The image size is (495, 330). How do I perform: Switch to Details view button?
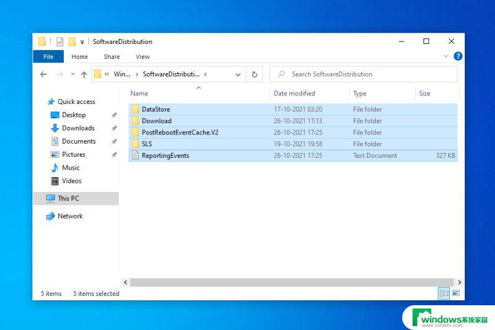(x=444, y=293)
